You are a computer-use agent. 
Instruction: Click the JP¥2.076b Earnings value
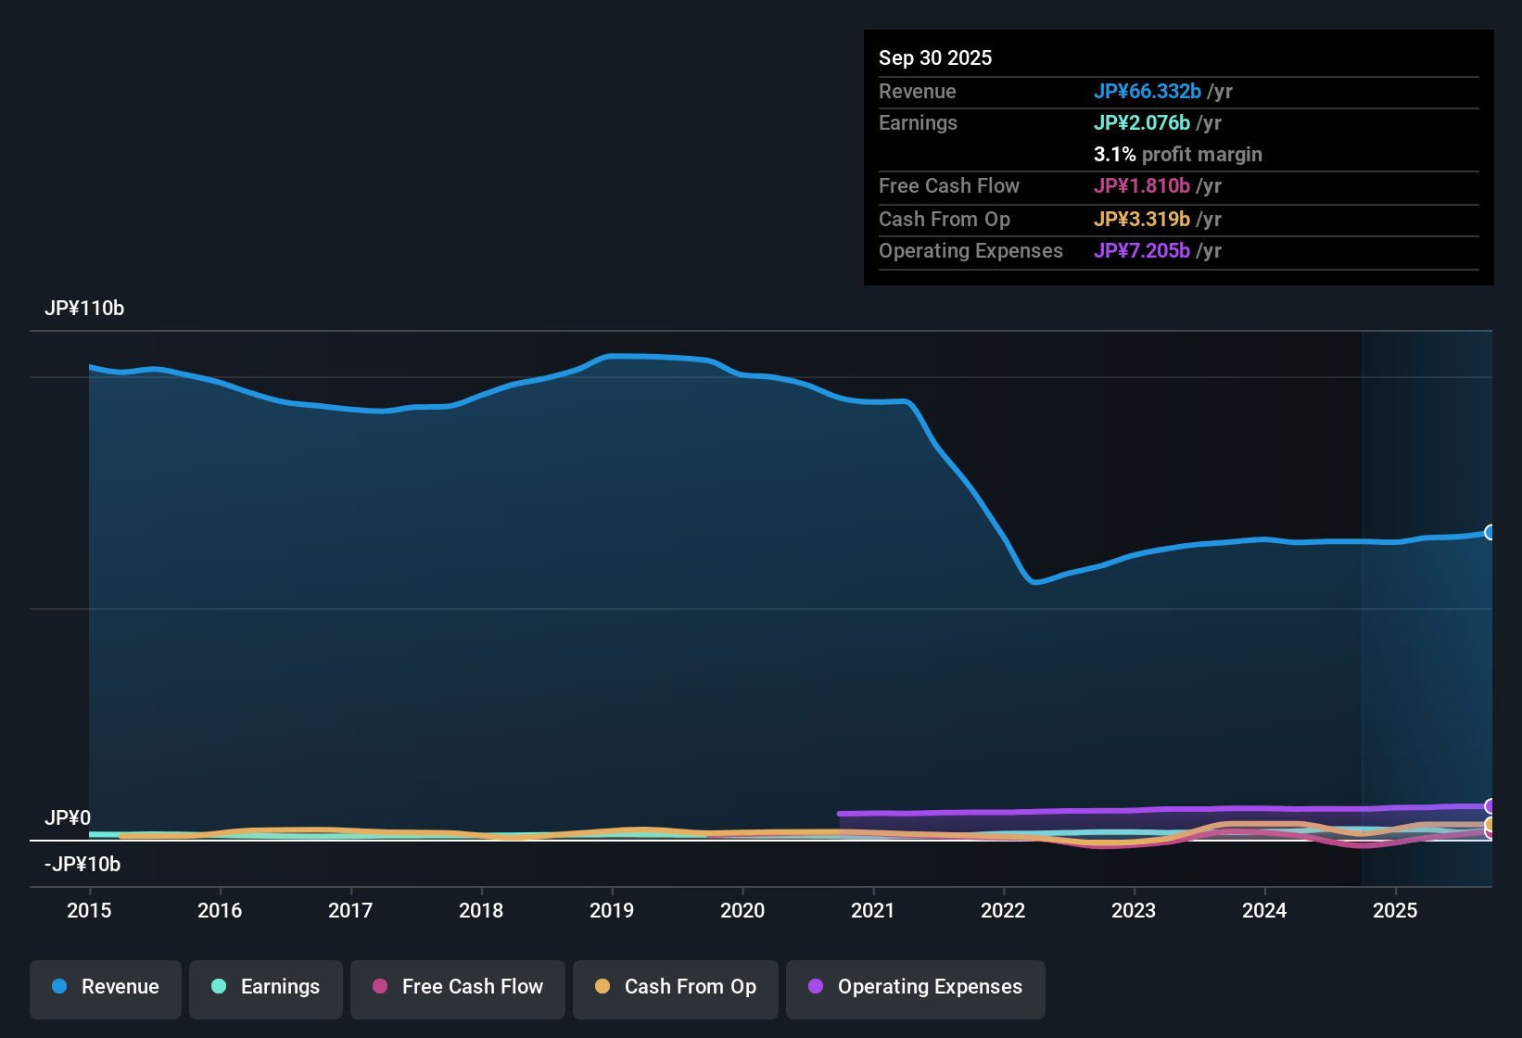[1143, 122]
